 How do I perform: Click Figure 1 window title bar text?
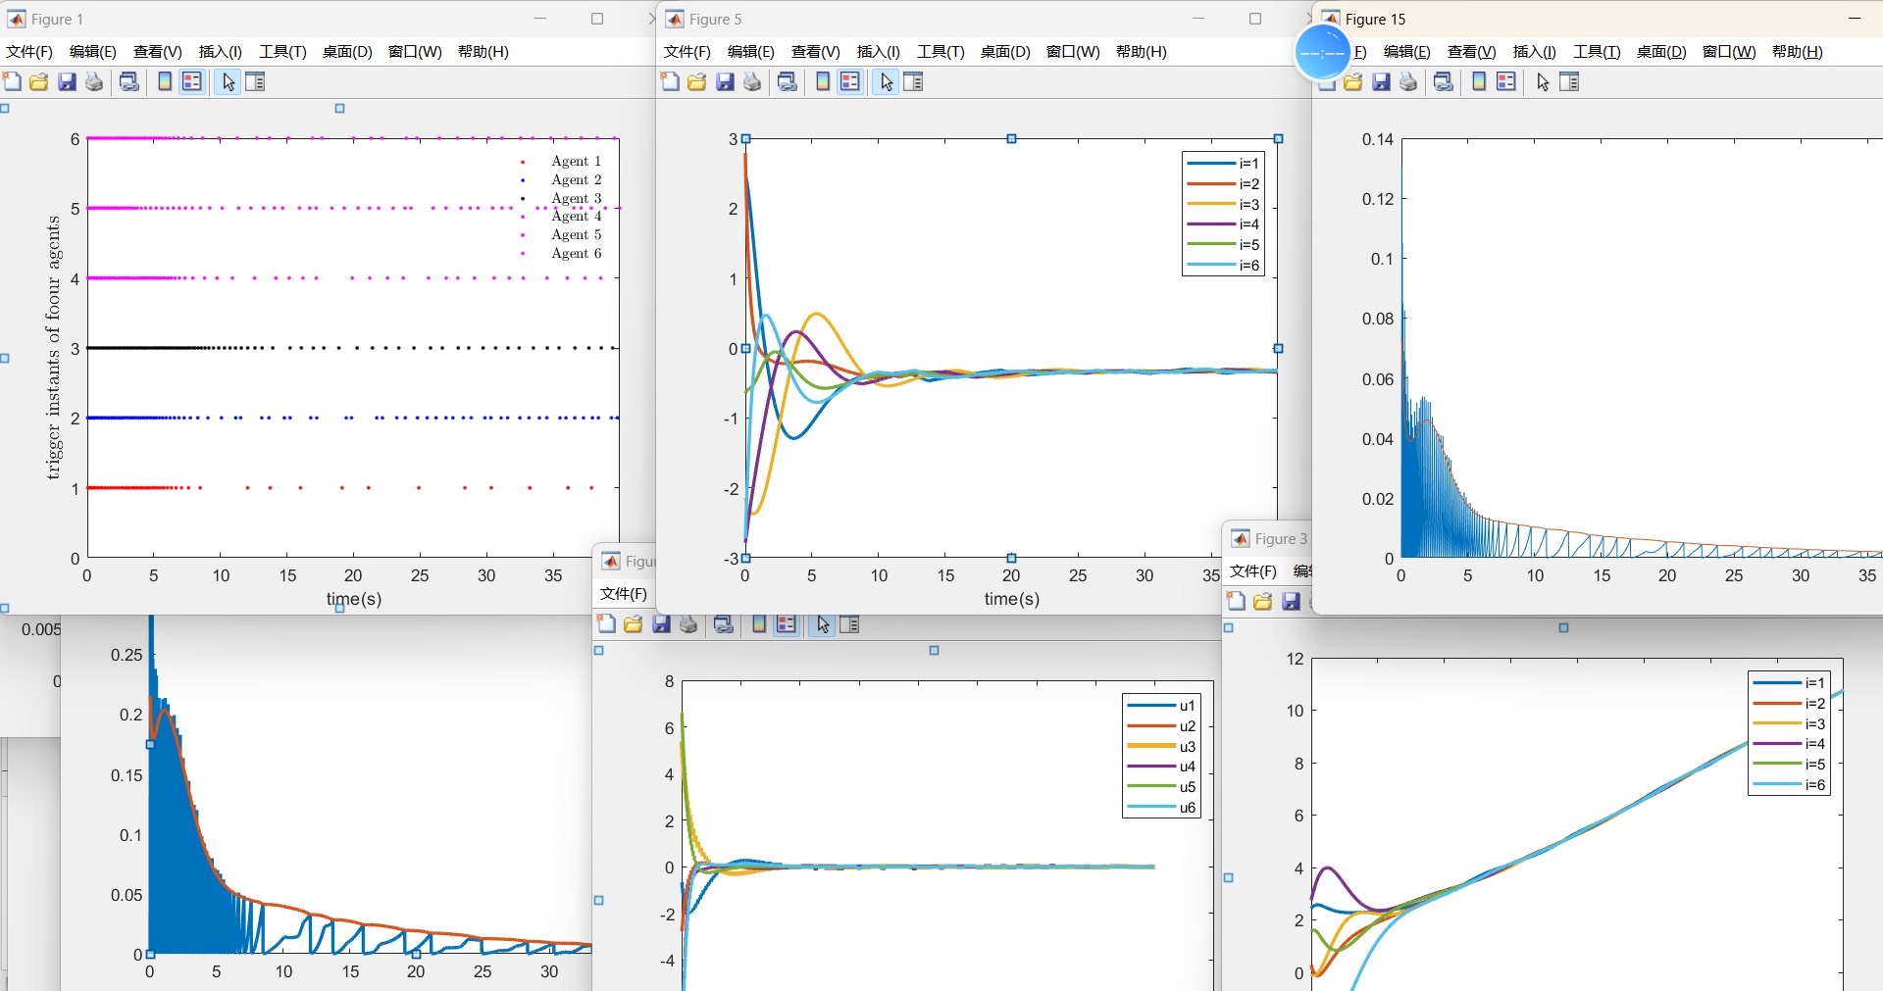pyautogui.click(x=57, y=19)
